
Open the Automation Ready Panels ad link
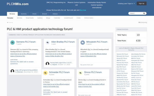pyautogui.click(x=97, y=3)
